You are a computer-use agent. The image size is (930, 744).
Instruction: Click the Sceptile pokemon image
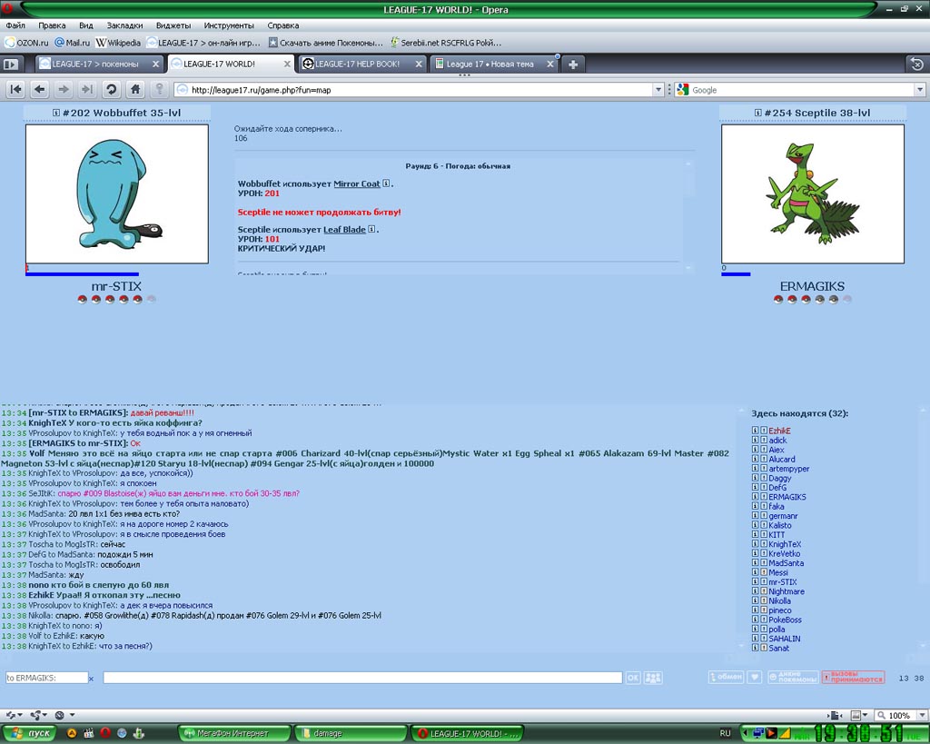[813, 194]
